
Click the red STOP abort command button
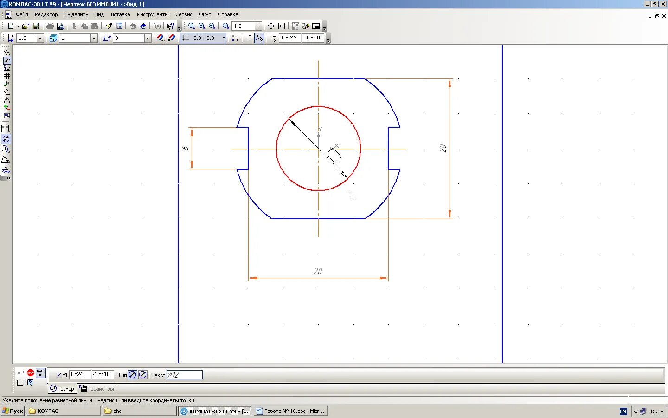(x=31, y=372)
